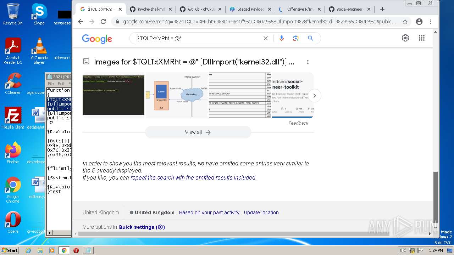This screenshot has height=255, width=454.
Task: Open the Chrome profile avatar menu
Action: [x=419, y=22]
